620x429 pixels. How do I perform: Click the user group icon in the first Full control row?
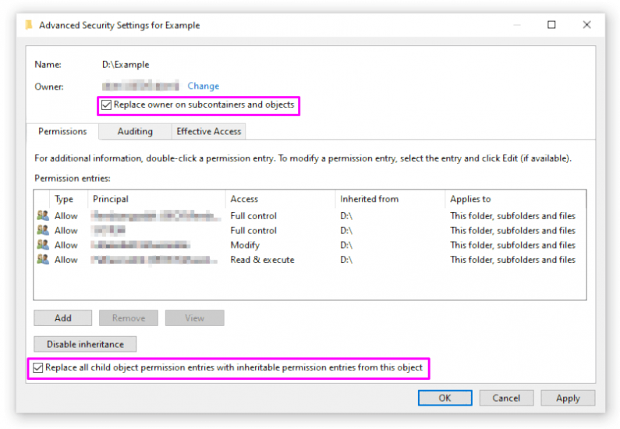click(42, 215)
